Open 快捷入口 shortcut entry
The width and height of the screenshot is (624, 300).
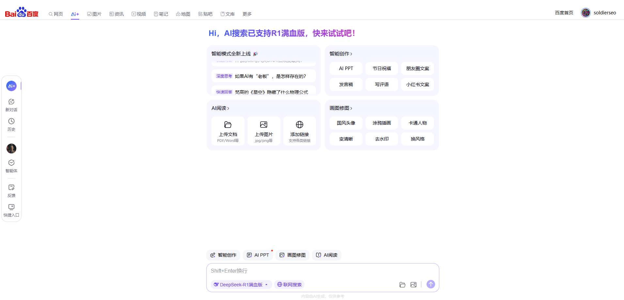[11, 210]
